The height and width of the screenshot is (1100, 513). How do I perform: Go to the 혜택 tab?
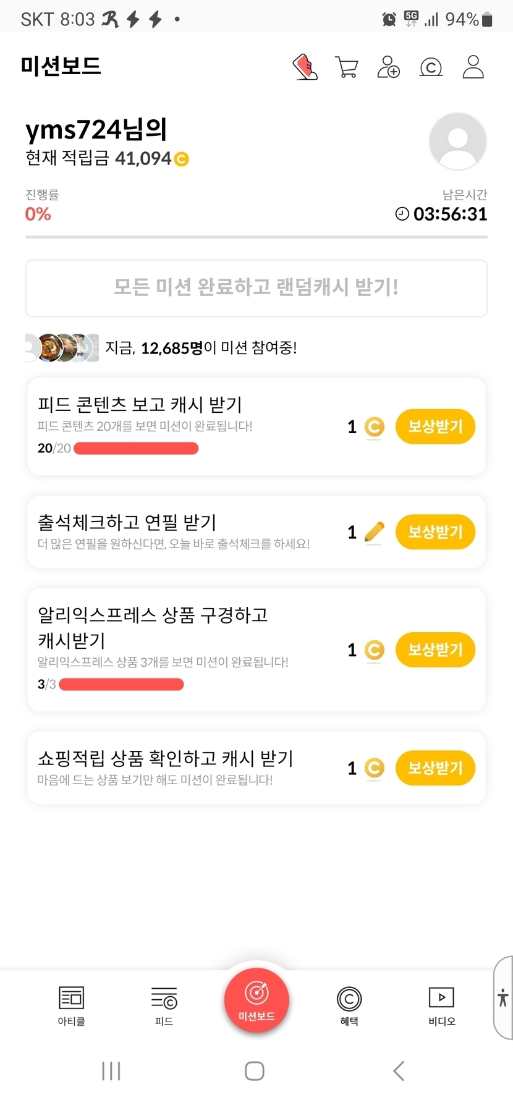349,1005
